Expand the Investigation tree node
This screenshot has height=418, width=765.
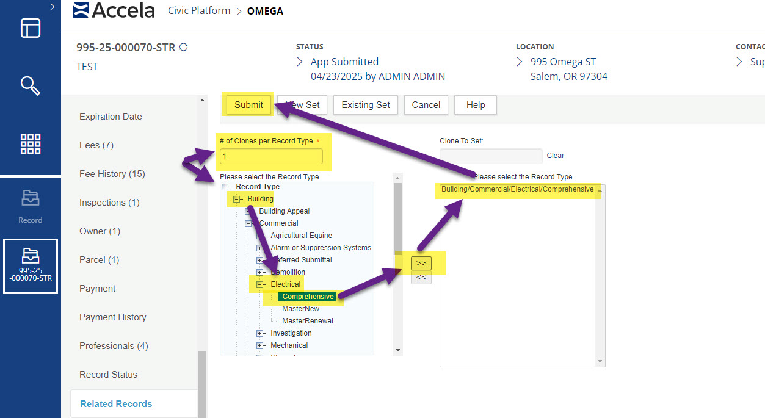click(260, 333)
